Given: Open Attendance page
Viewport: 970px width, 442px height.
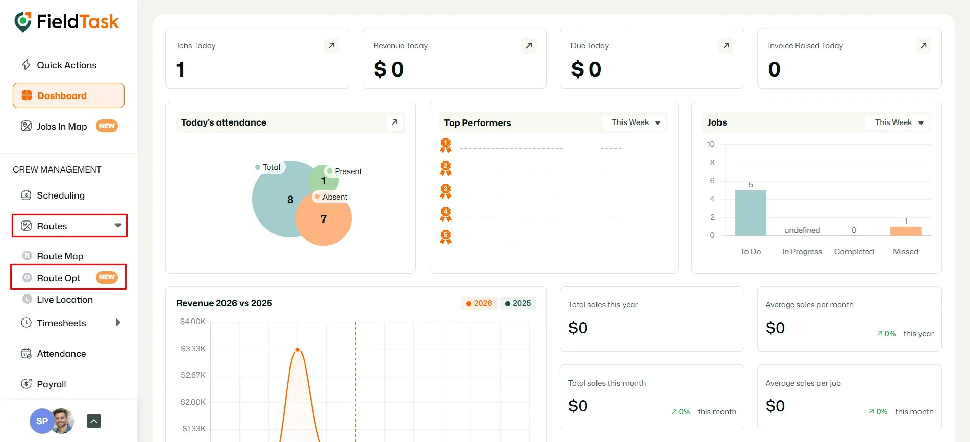Looking at the screenshot, I should click(x=68, y=353).
